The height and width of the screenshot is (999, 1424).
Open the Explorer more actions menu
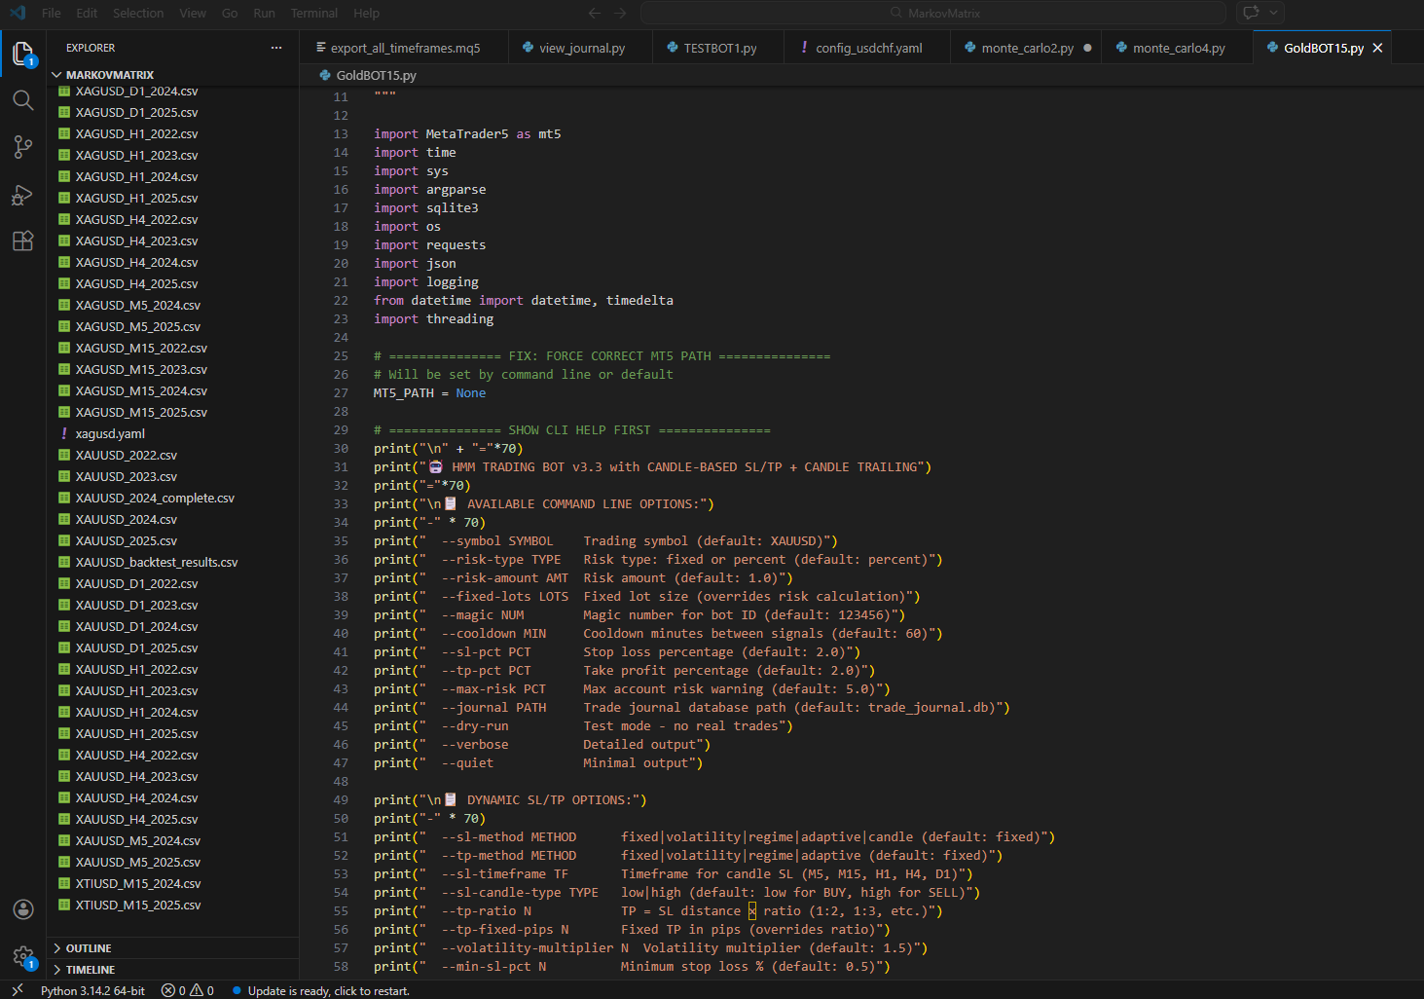276,48
